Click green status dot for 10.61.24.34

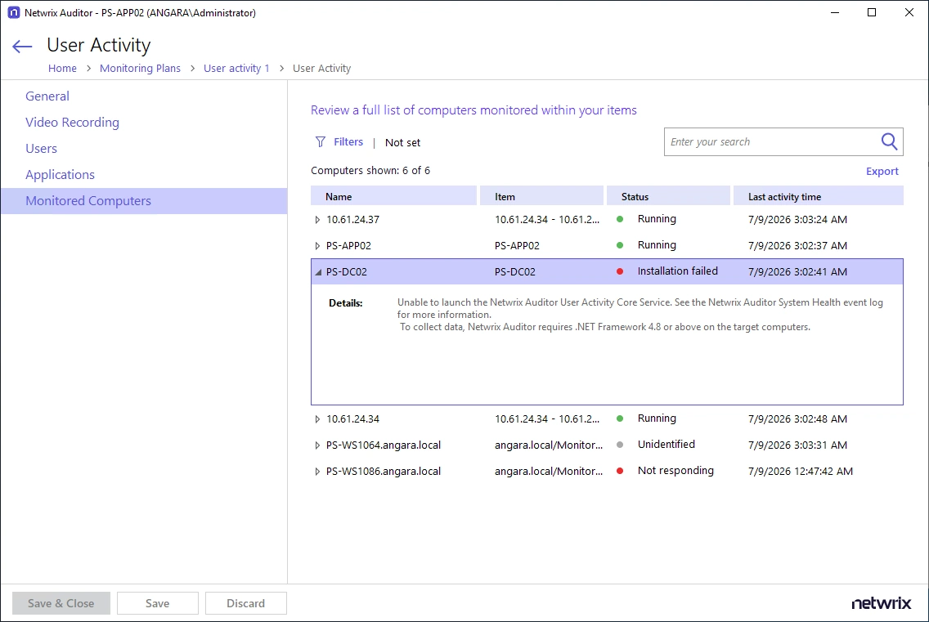tap(620, 418)
